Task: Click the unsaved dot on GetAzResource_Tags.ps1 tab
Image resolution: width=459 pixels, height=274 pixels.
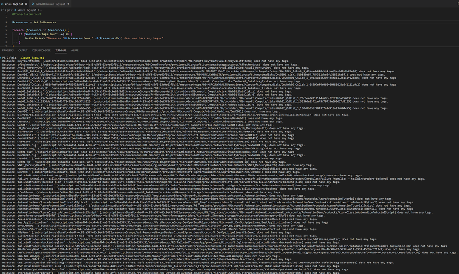Action: coord(68,4)
